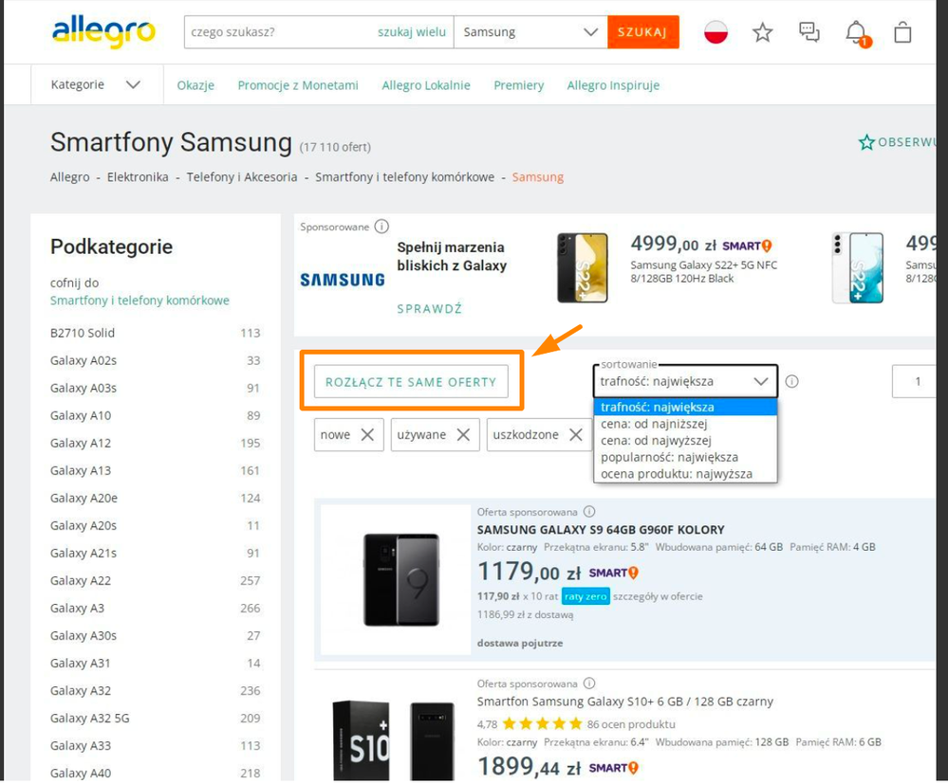Open the Samsung category dropdown in search
The height and width of the screenshot is (784, 948).
(530, 32)
